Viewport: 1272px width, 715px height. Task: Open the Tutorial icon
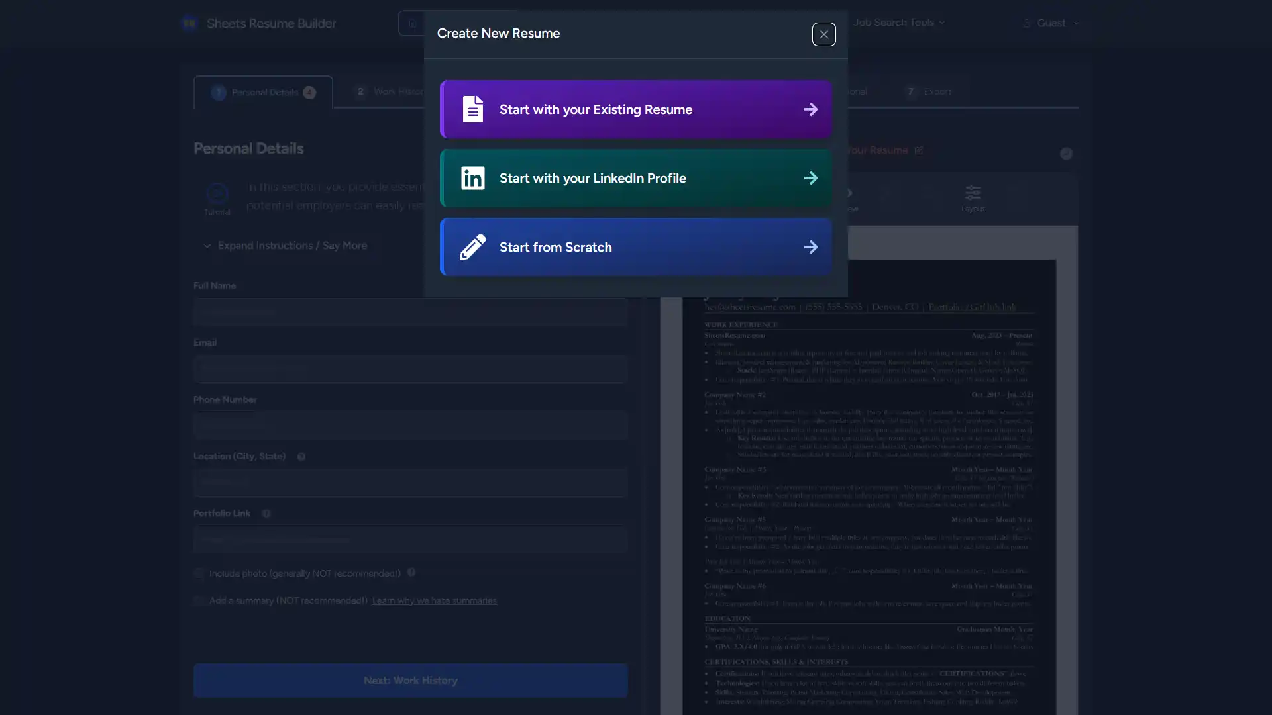[217, 193]
